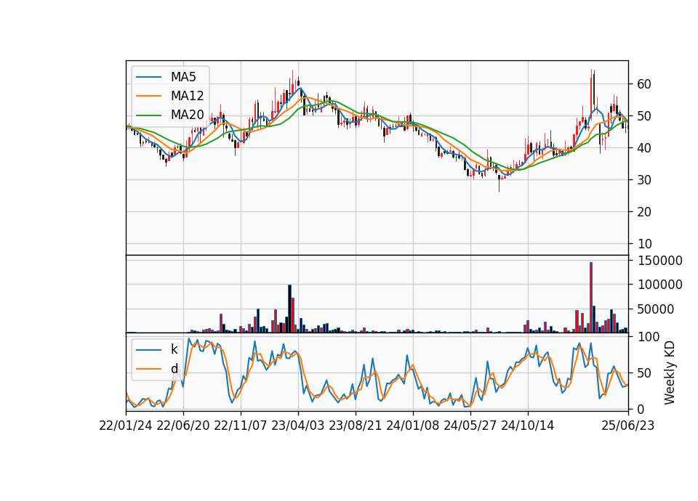This screenshot has height=501, width=698.
Task: Click the price axis label 60
Action: tap(644, 84)
